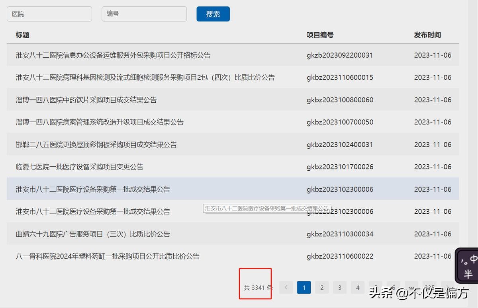
Task: Click the 编号 number input field
Action: pos(144,14)
